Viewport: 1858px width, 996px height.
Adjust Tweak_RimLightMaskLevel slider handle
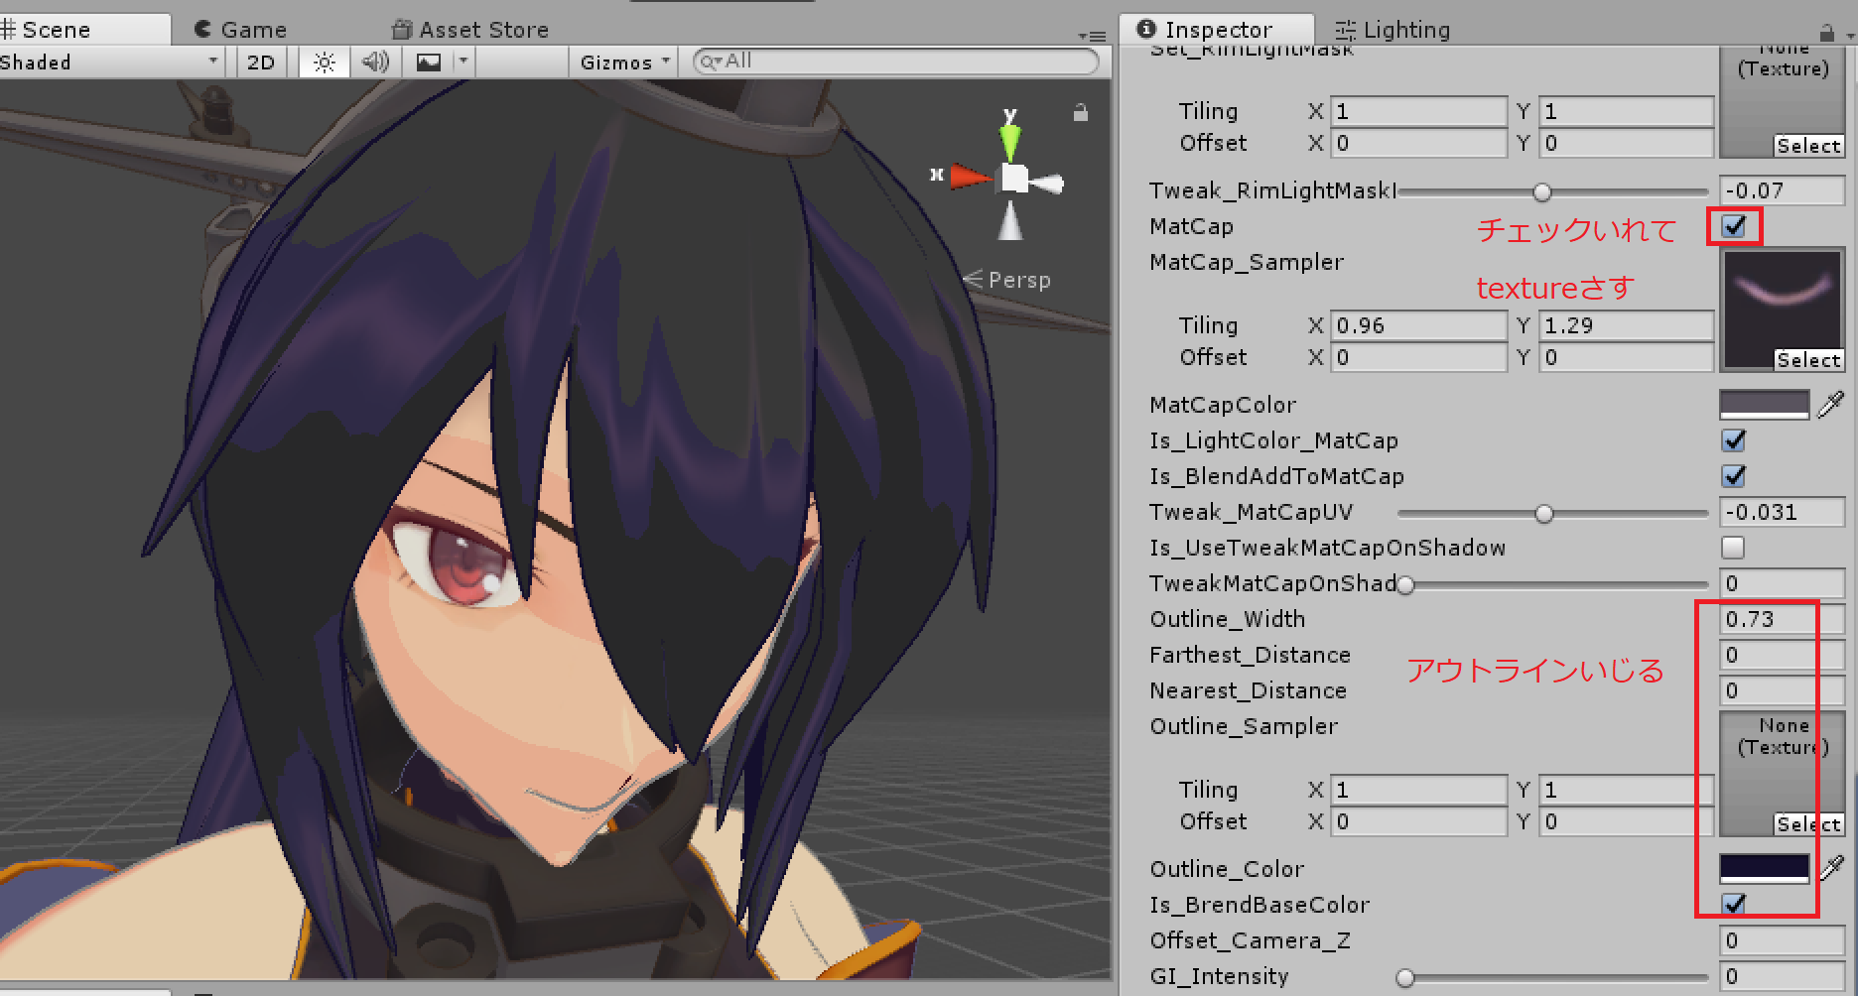(x=1541, y=191)
